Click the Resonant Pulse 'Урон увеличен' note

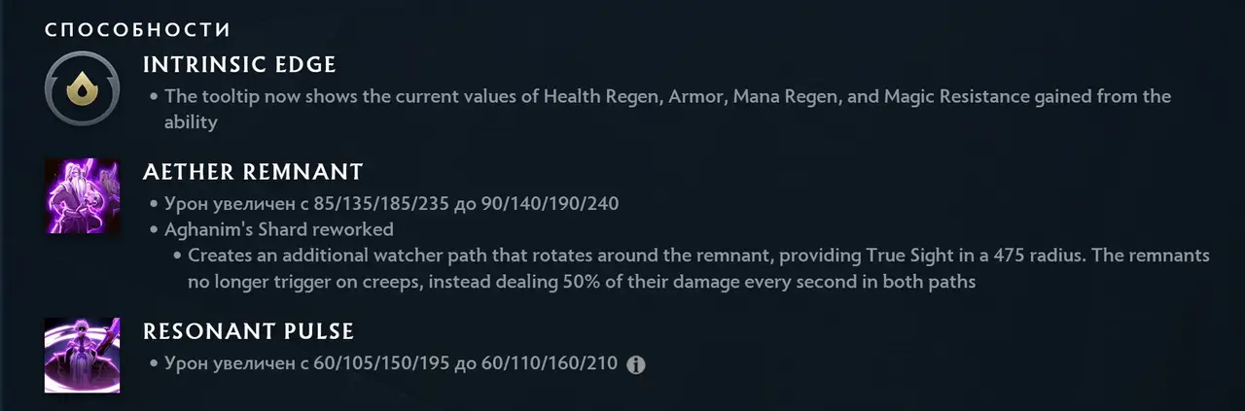[x=391, y=364]
